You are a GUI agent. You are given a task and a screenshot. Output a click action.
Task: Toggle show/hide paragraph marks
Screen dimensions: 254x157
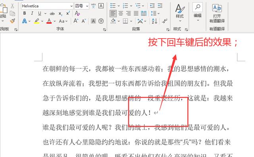165,21
